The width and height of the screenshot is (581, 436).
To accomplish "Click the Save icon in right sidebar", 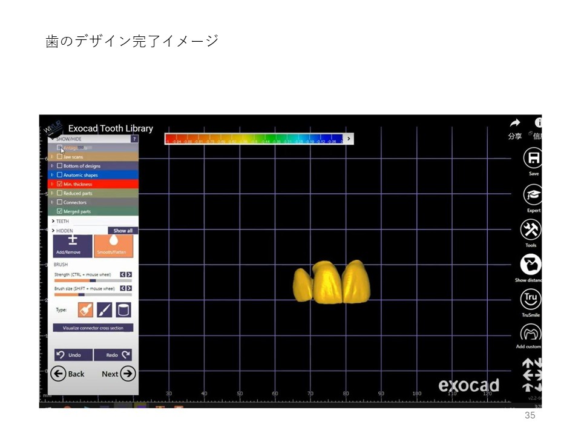I will point(533,159).
